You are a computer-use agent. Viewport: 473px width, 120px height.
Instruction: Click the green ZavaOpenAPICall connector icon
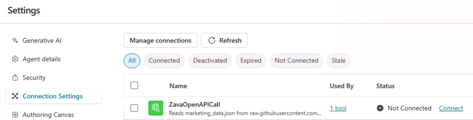[155, 108]
